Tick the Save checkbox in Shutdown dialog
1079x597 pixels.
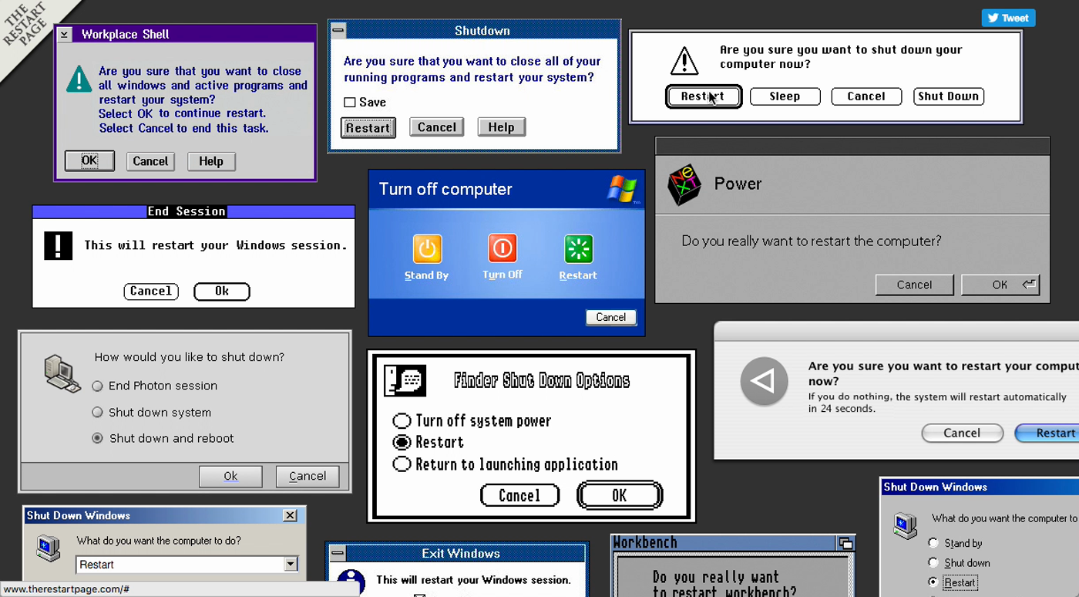350,102
